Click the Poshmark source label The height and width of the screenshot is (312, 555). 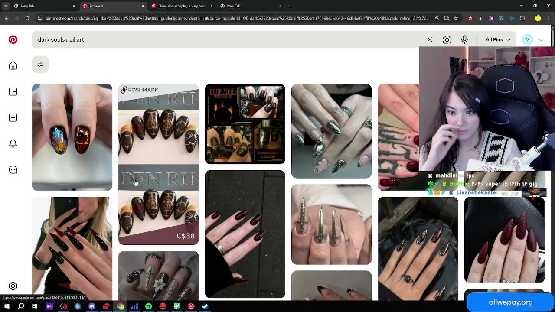140,90
